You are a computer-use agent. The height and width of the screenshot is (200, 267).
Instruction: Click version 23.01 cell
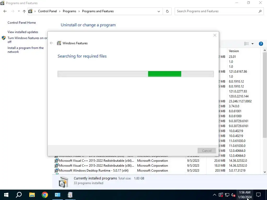[232, 57]
